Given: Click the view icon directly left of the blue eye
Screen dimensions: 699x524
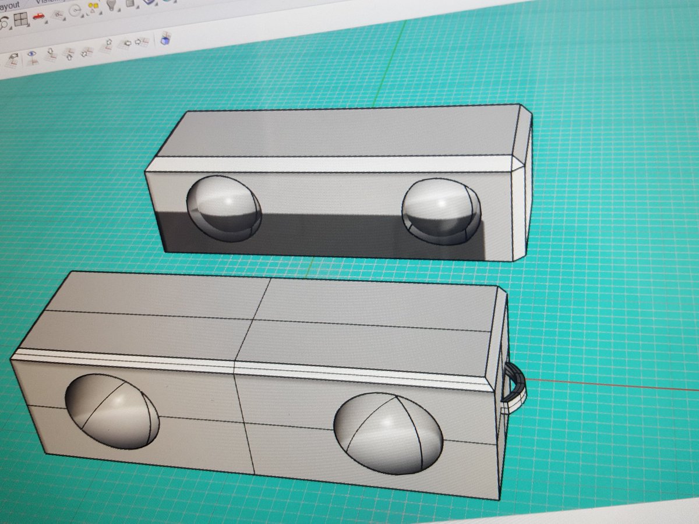Looking at the screenshot, I should click(x=13, y=60).
